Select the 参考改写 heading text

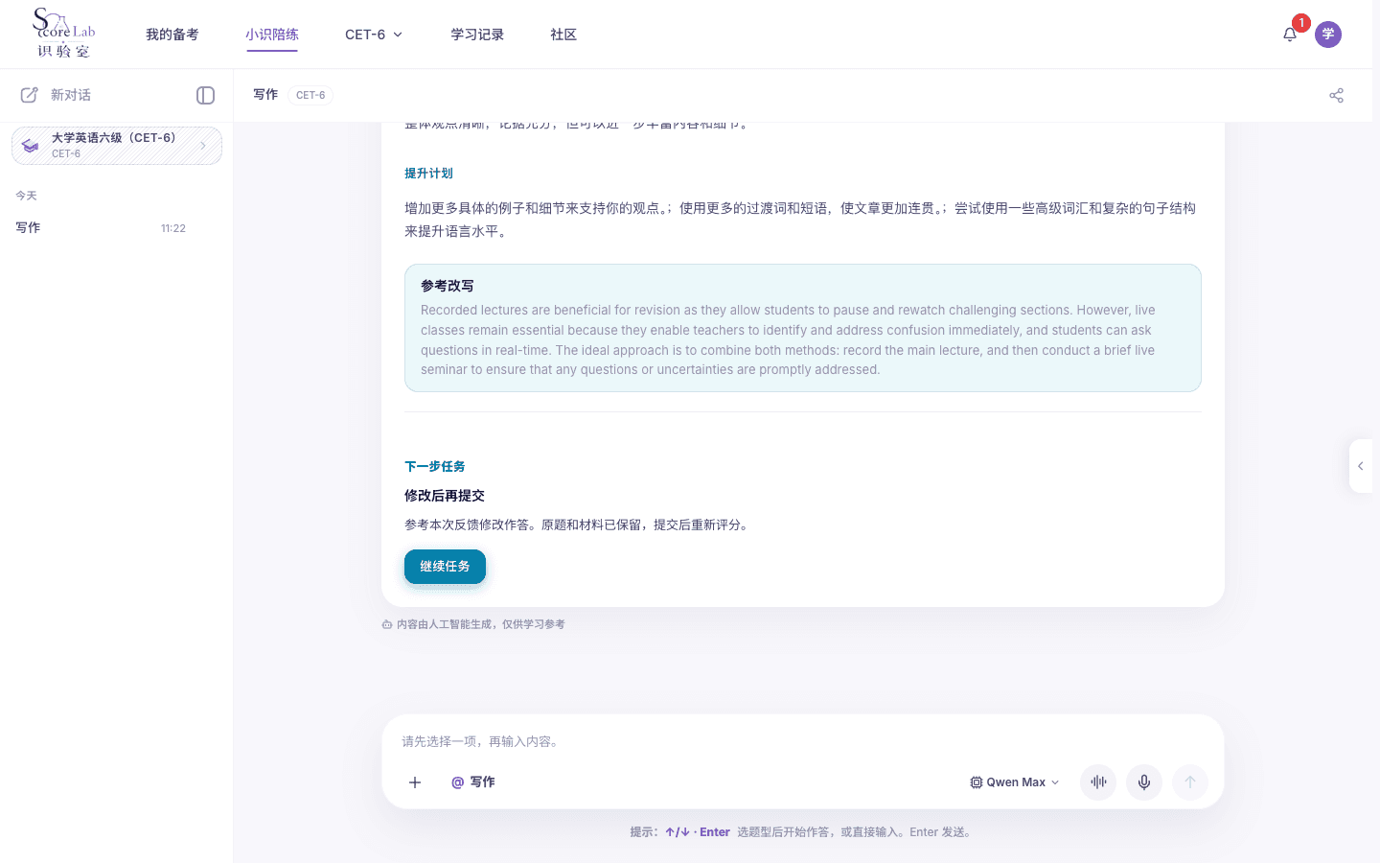pos(448,286)
